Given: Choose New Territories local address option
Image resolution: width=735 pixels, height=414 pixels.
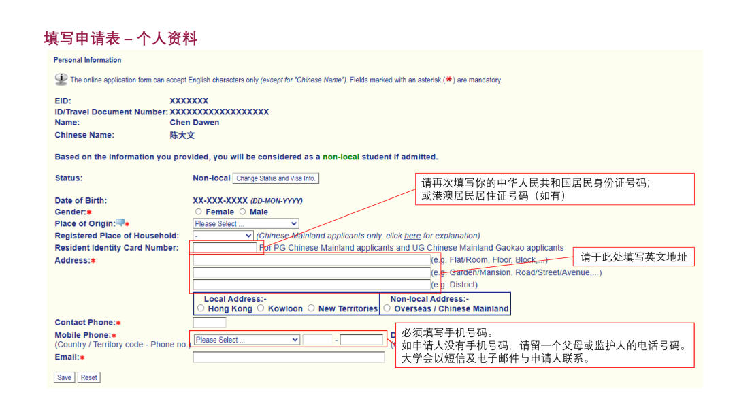Looking at the screenshot, I should [311, 308].
